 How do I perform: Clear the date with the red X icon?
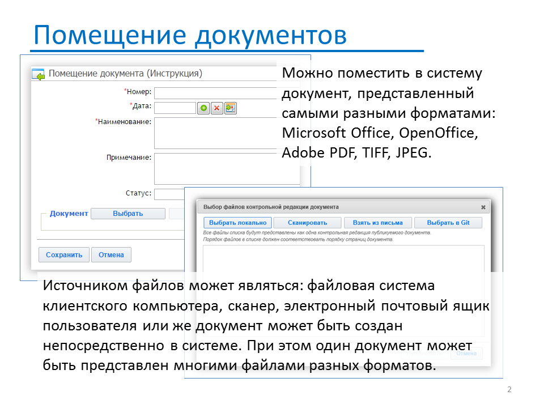(217, 108)
